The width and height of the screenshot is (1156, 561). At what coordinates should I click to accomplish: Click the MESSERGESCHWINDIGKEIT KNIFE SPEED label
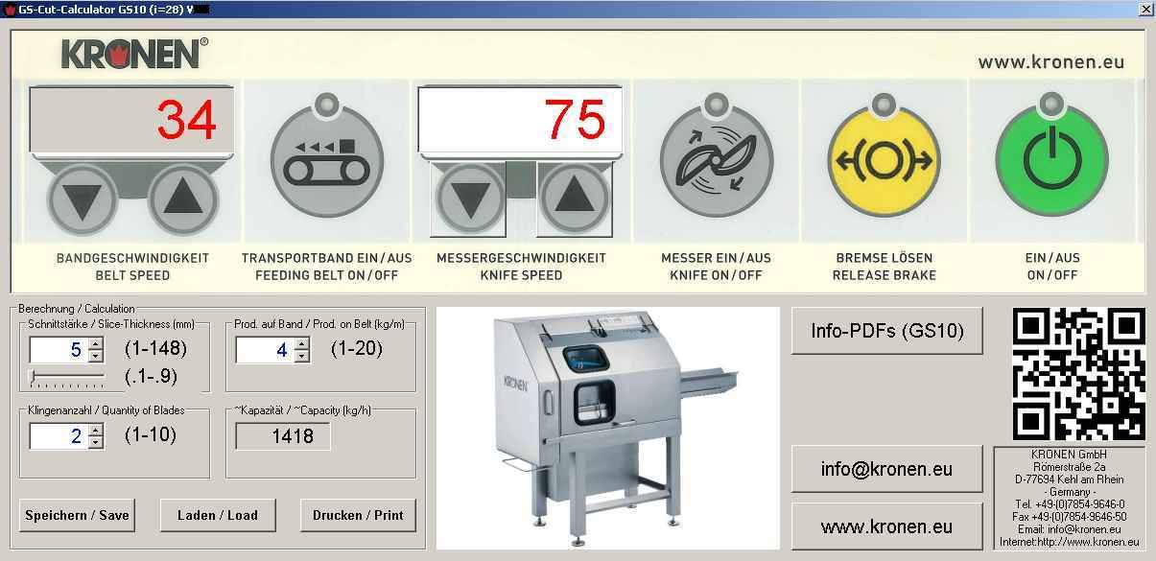coord(521,267)
